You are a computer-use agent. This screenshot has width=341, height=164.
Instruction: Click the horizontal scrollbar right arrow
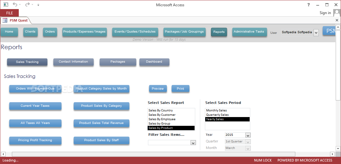[332, 154]
